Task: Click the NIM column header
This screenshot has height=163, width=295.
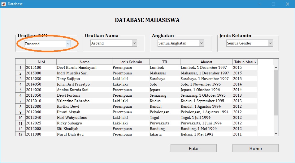Action: tap(41, 62)
